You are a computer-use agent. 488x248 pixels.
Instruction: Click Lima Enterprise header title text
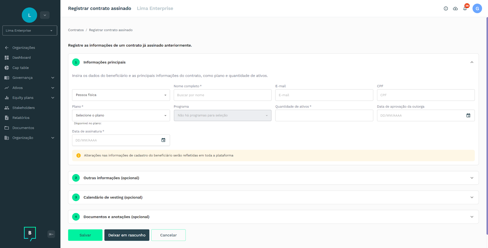155,9
